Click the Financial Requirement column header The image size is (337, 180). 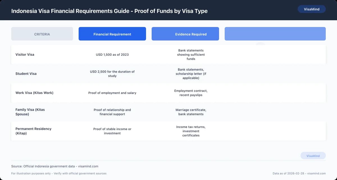click(x=112, y=34)
